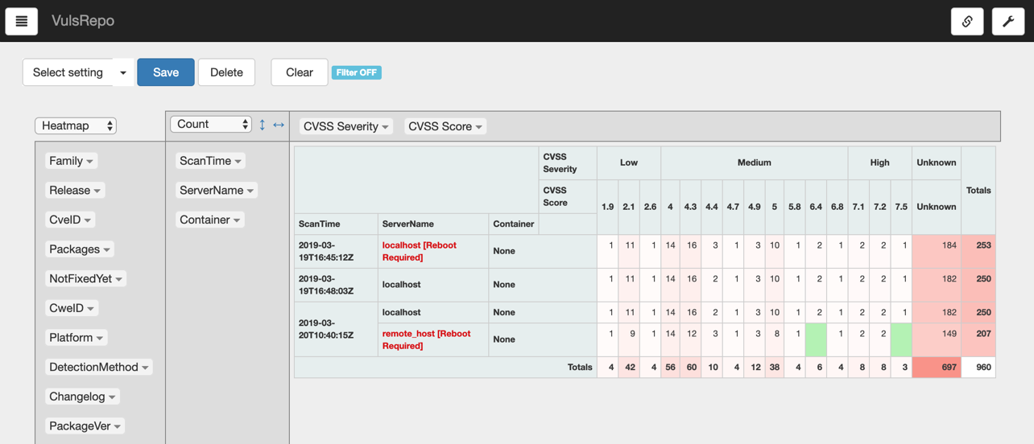Viewport: 1034px width, 444px height.
Task: Open the Count aggregator dropdown
Action: (211, 124)
